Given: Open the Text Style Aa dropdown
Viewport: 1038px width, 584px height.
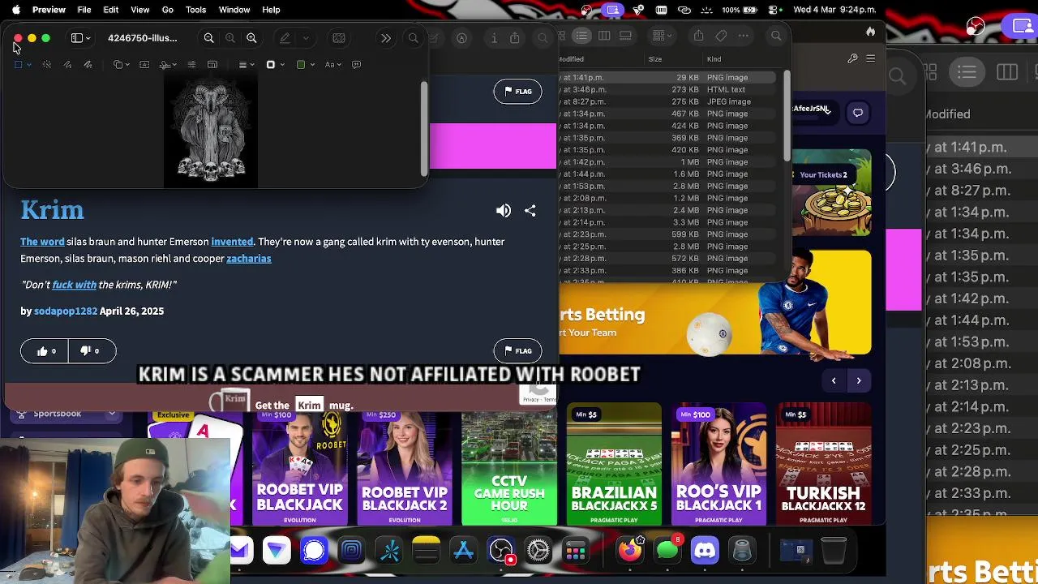Looking at the screenshot, I should click(332, 65).
